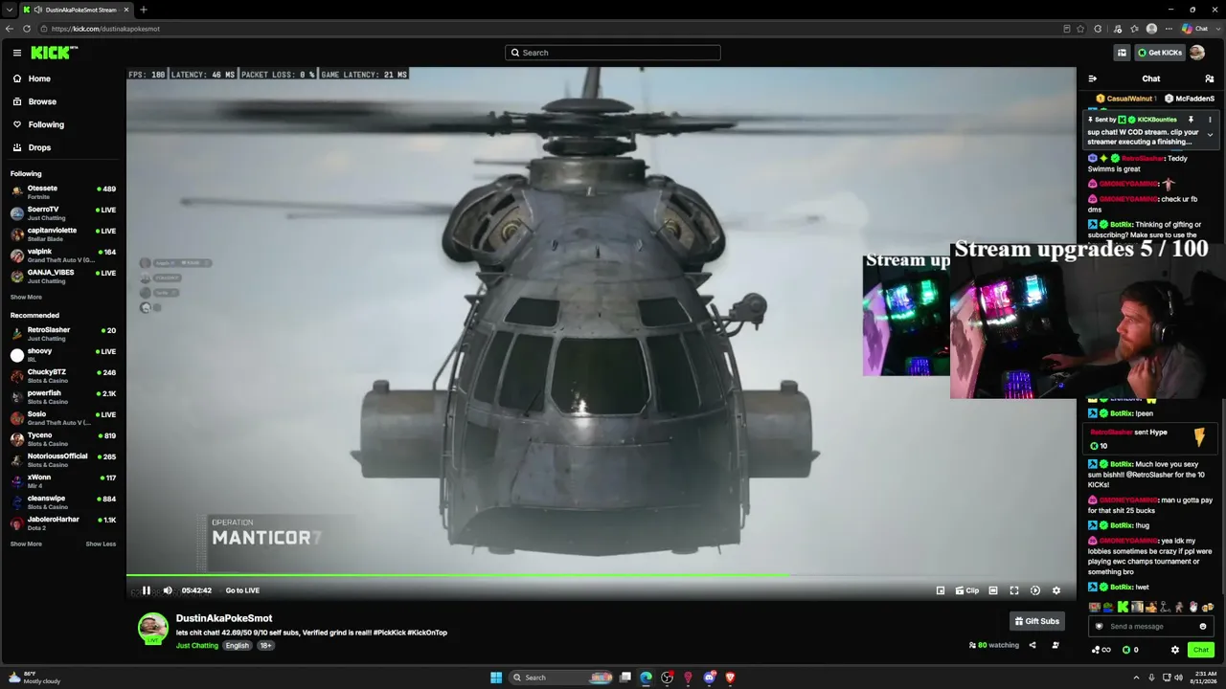Open the KICKs balance in chat footer
1226x689 pixels.
click(1130, 650)
